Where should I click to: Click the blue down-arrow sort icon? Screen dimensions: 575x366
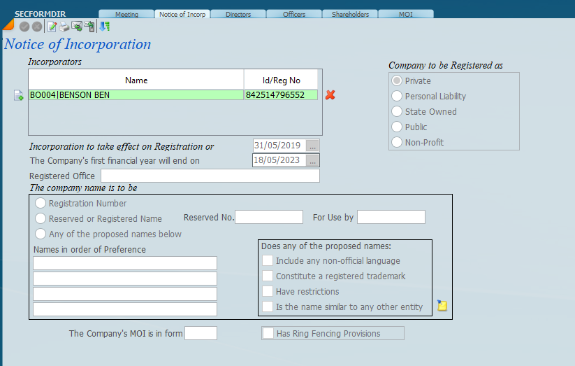[104, 27]
